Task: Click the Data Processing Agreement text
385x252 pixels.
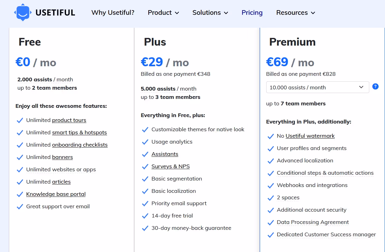Action: 313,222
